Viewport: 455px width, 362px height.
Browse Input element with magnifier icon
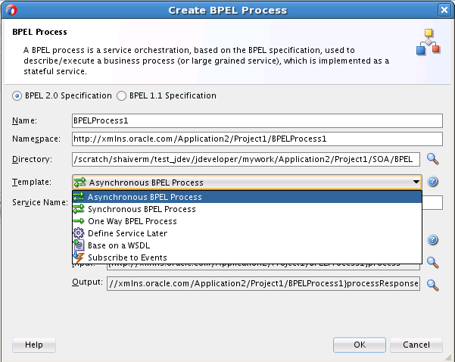pyautogui.click(x=432, y=263)
